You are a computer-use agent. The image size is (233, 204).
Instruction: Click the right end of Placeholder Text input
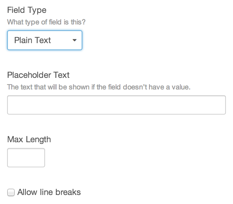click(220, 105)
